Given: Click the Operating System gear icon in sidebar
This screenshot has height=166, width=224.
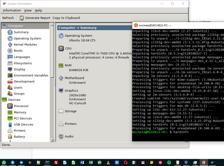Looking at the screenshot, I should coord(10,38).
